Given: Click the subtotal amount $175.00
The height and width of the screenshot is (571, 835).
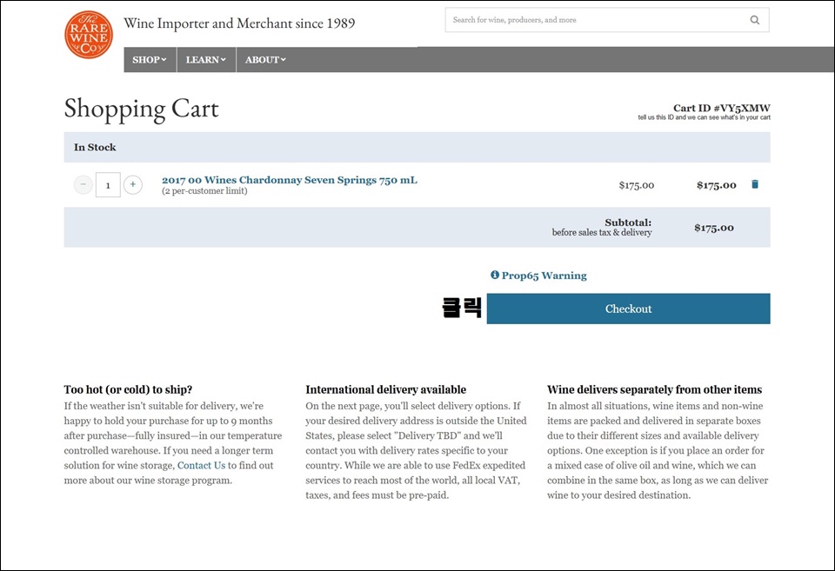Looking at the screenshot, I should coord(713,228).
